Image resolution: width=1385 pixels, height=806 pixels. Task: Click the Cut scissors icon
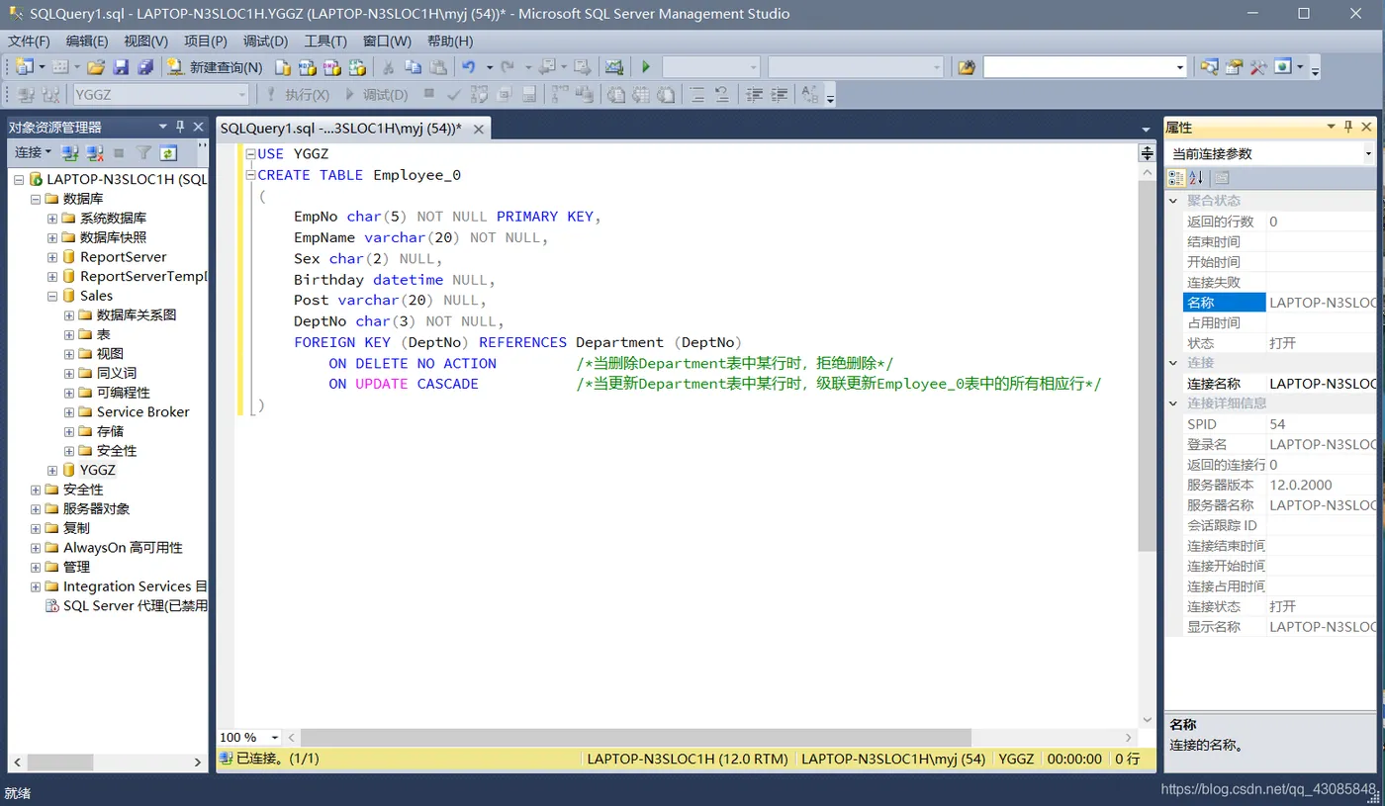click(389, 67)
